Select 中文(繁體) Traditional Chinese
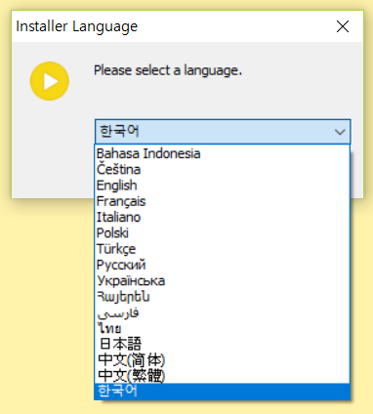Viewport: 373px width, 414px height. click(x=223, y=376)
